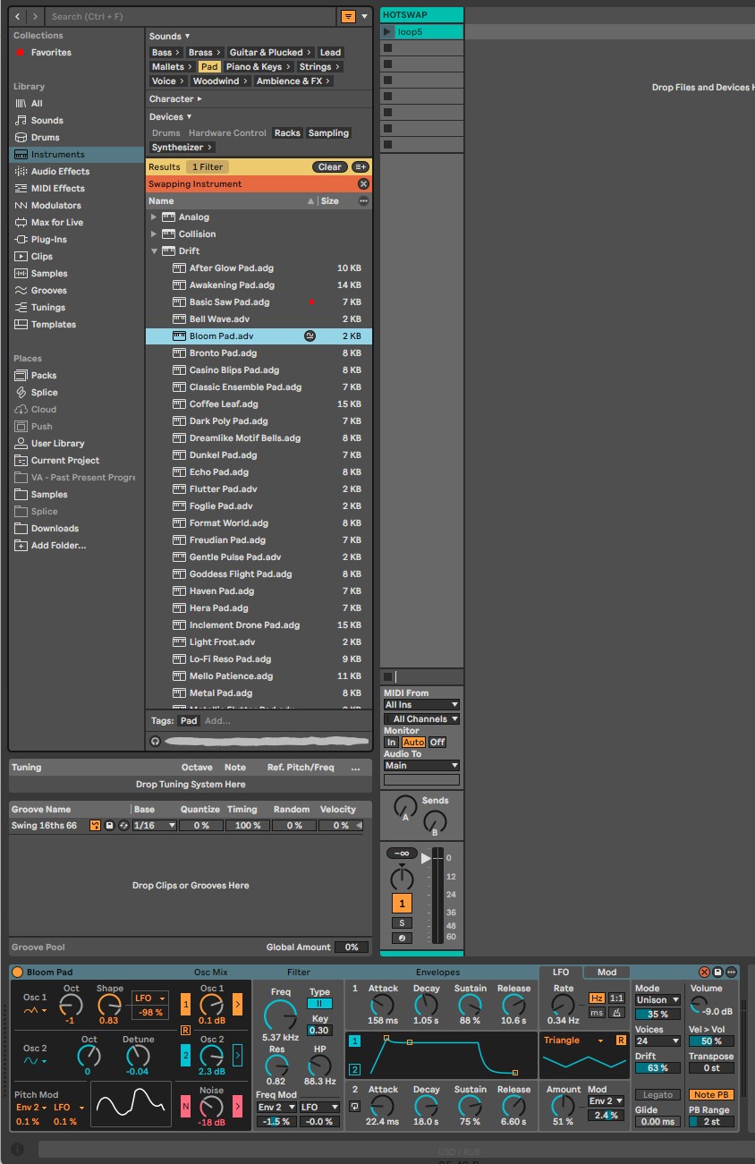Launch the loop5 clip
755x1164 pixels.
coord(387,32)
